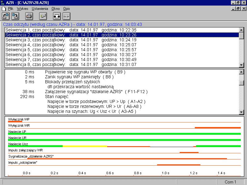Open the Ustawienia menu
This screenshot has width=247, height=185.
click(40, 9)
